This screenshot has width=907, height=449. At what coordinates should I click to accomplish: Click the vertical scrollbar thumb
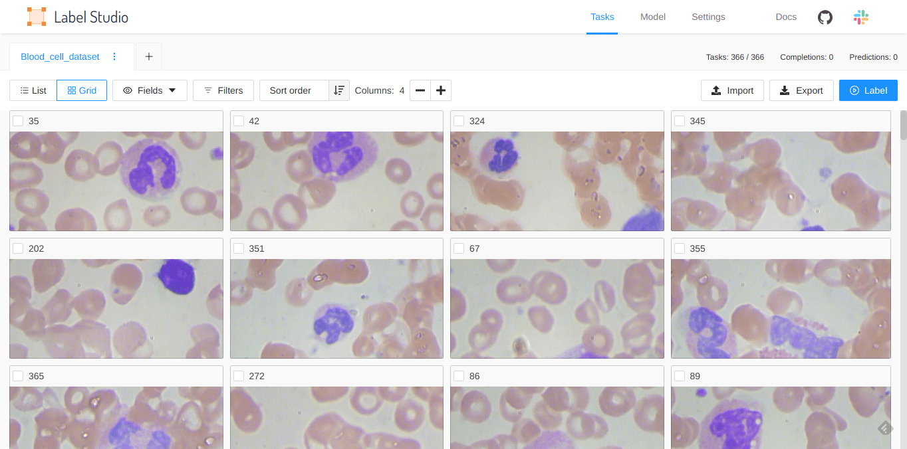point(903,126)
